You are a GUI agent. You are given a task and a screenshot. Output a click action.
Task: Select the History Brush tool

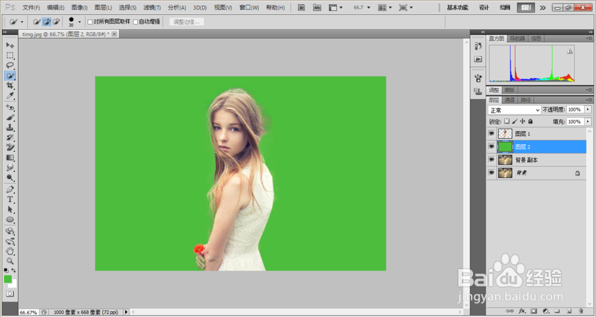[10, 138]
